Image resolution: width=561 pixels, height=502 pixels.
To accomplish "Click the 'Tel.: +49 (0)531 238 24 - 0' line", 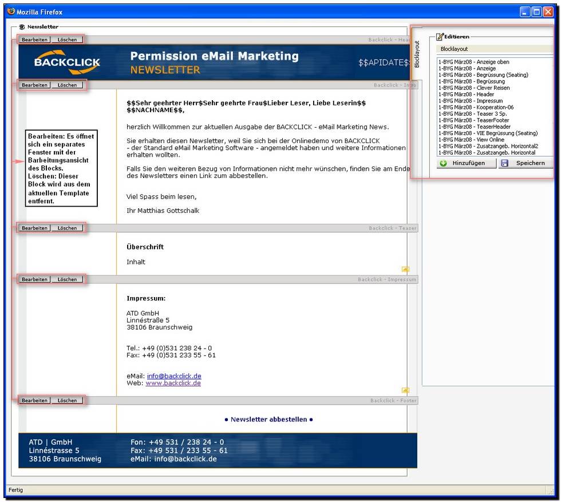I will [169, 348].
